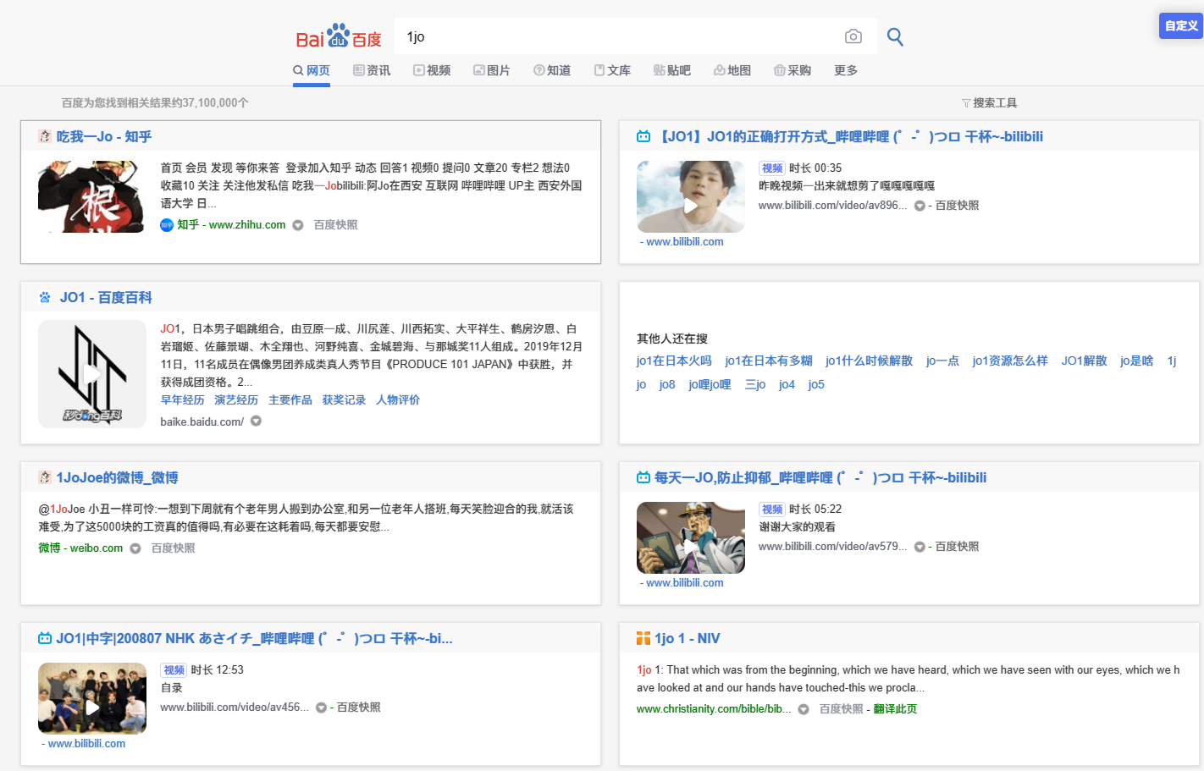Open JO1 - 百度百科 result title

(106, 297)
